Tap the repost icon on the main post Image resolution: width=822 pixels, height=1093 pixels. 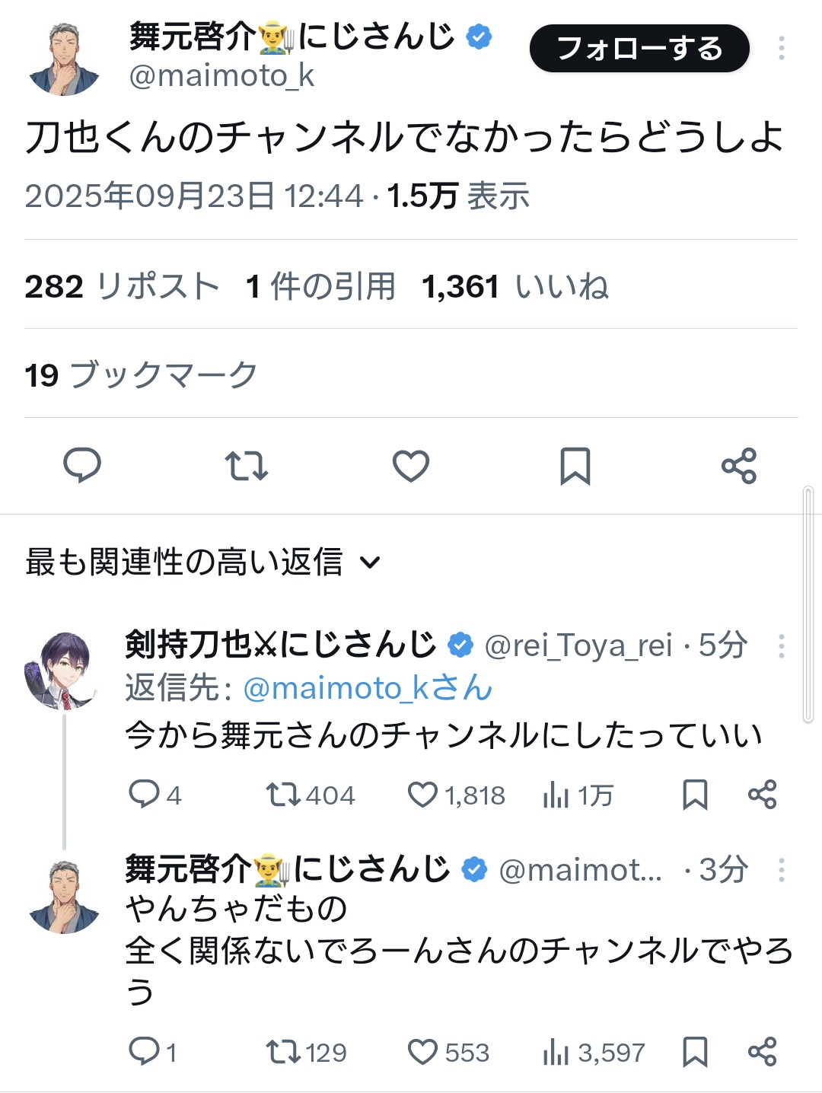(246, 466)
